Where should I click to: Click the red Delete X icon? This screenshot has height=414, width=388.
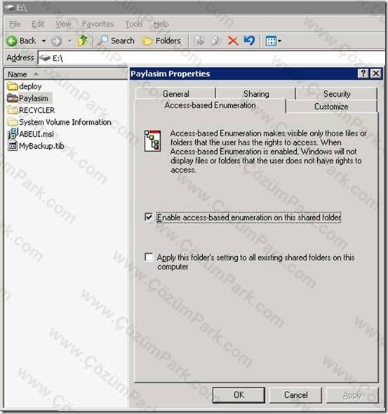click(x=233, y=41)
